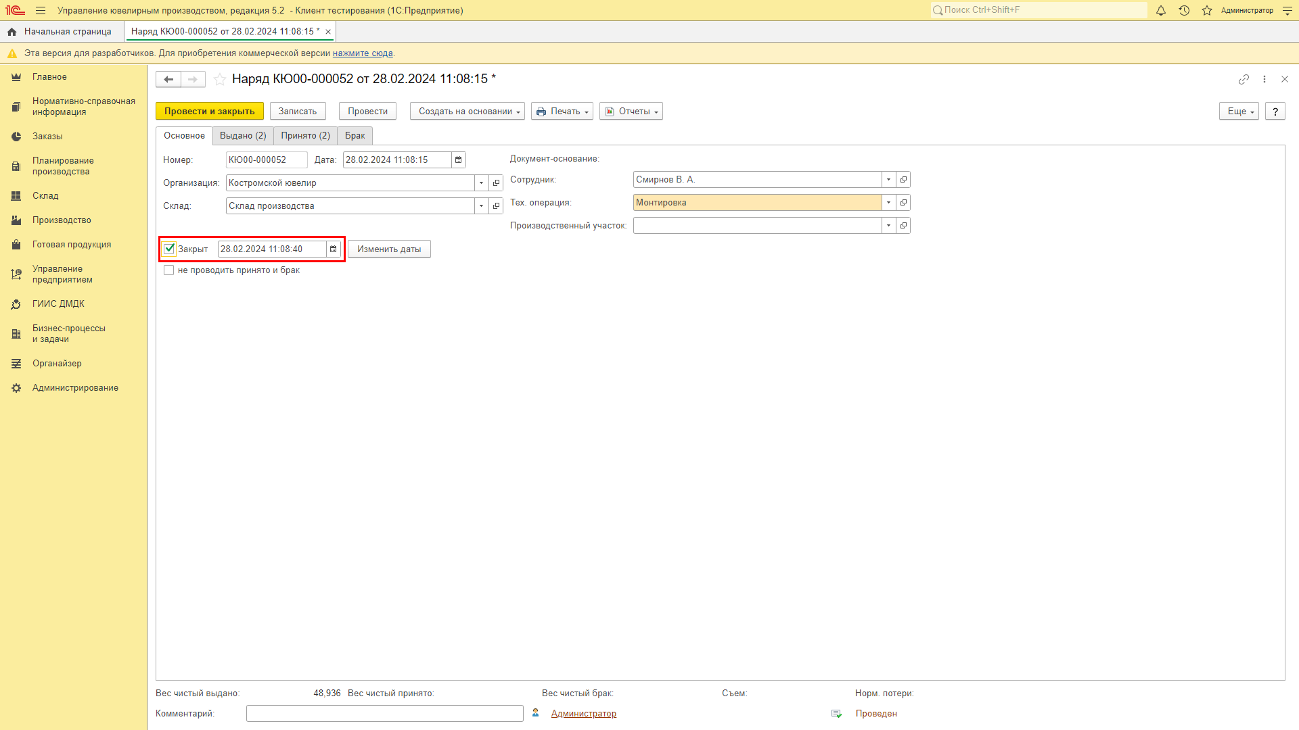Open the Тех. операция record with open button
The height and width of the screenshot is (730, 1299).
904,203
